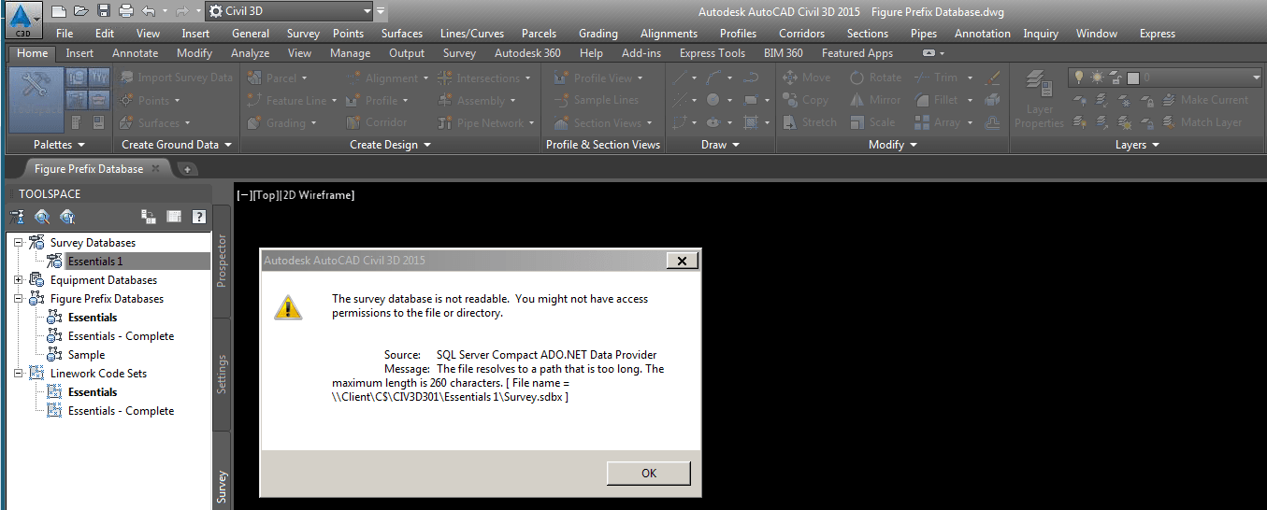Select Essentials - Complete under Linework Code Sets
This screenshot has width=1267, height=510.
pyautogui.click(x=121, y=411)
